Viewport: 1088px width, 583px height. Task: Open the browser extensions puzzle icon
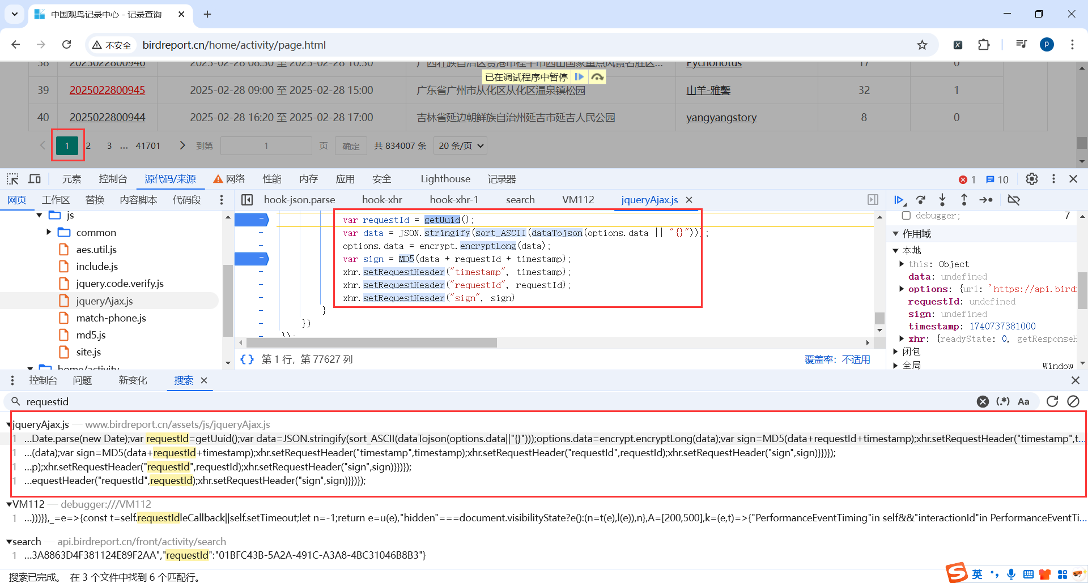(x=984, y=45)
